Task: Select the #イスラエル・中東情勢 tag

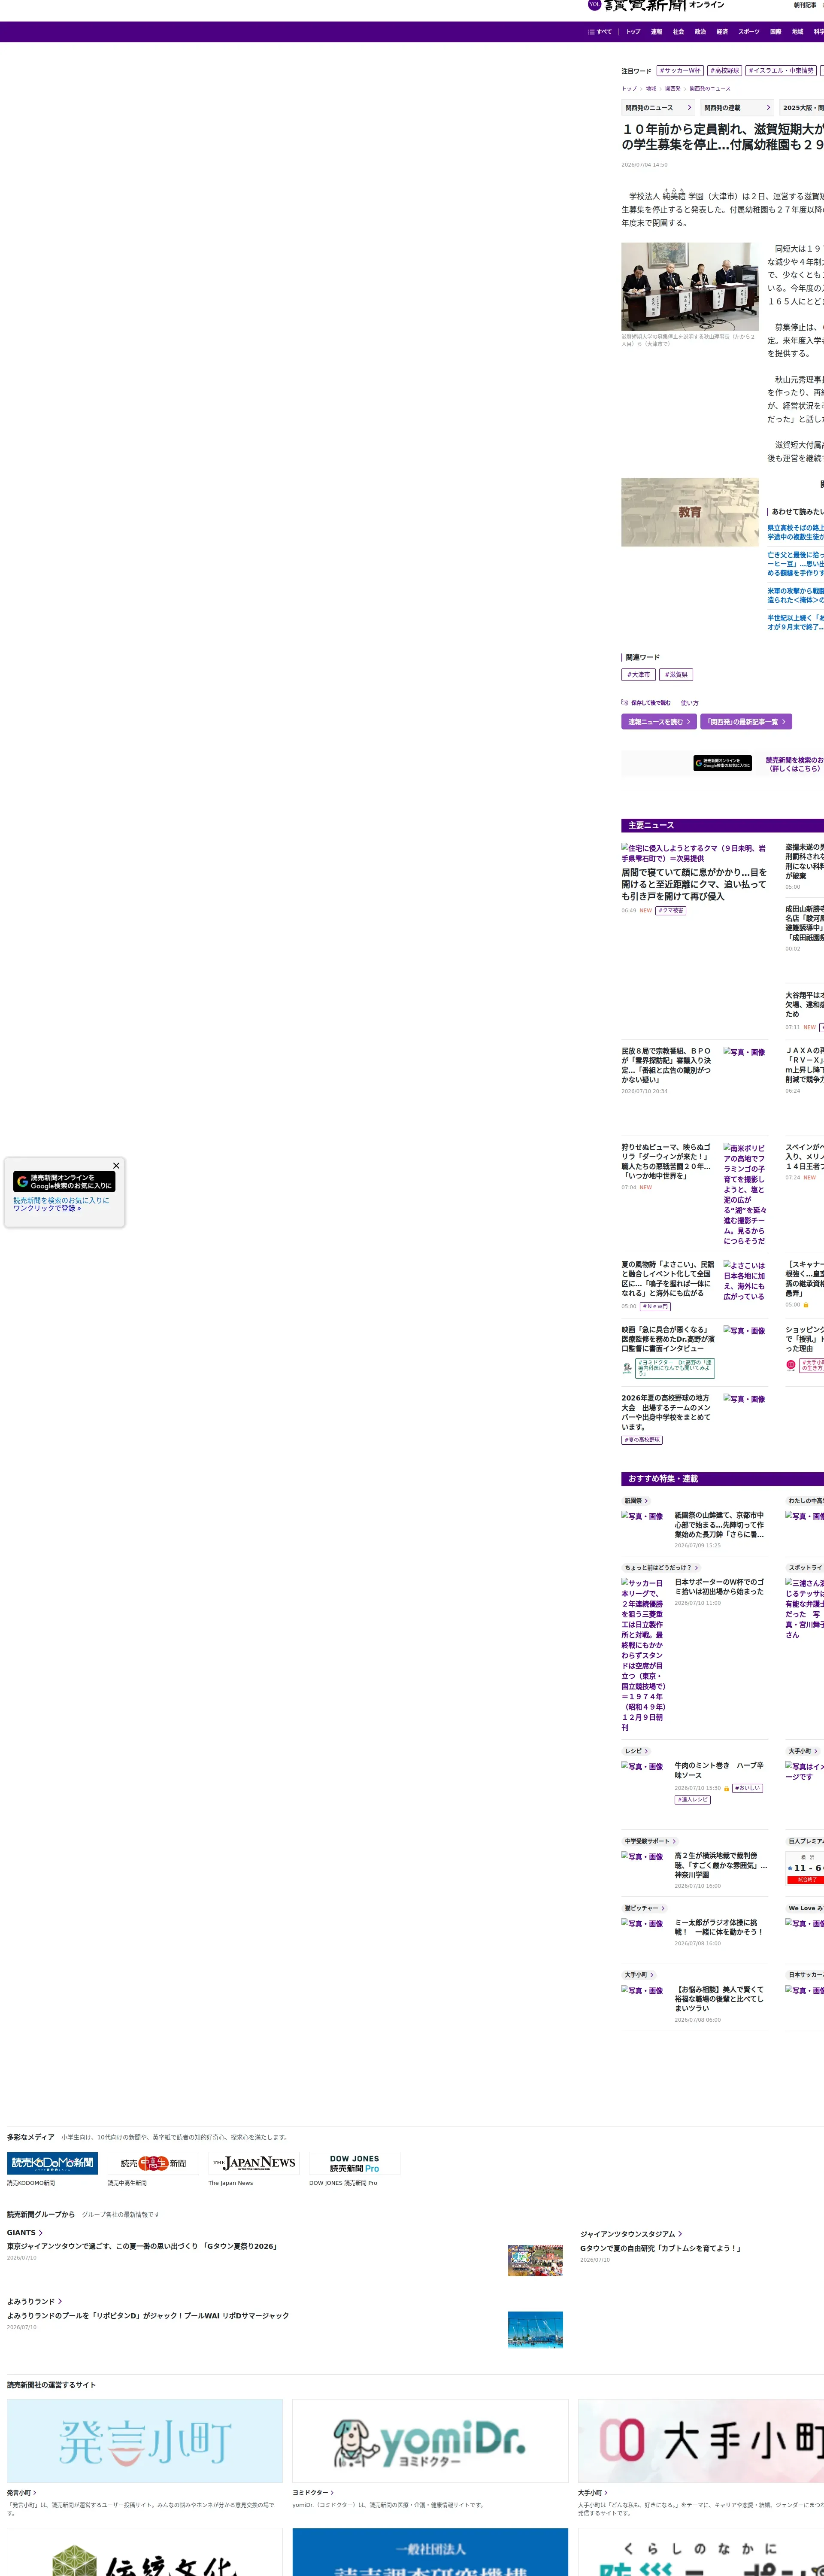Action: coord(781,71)
